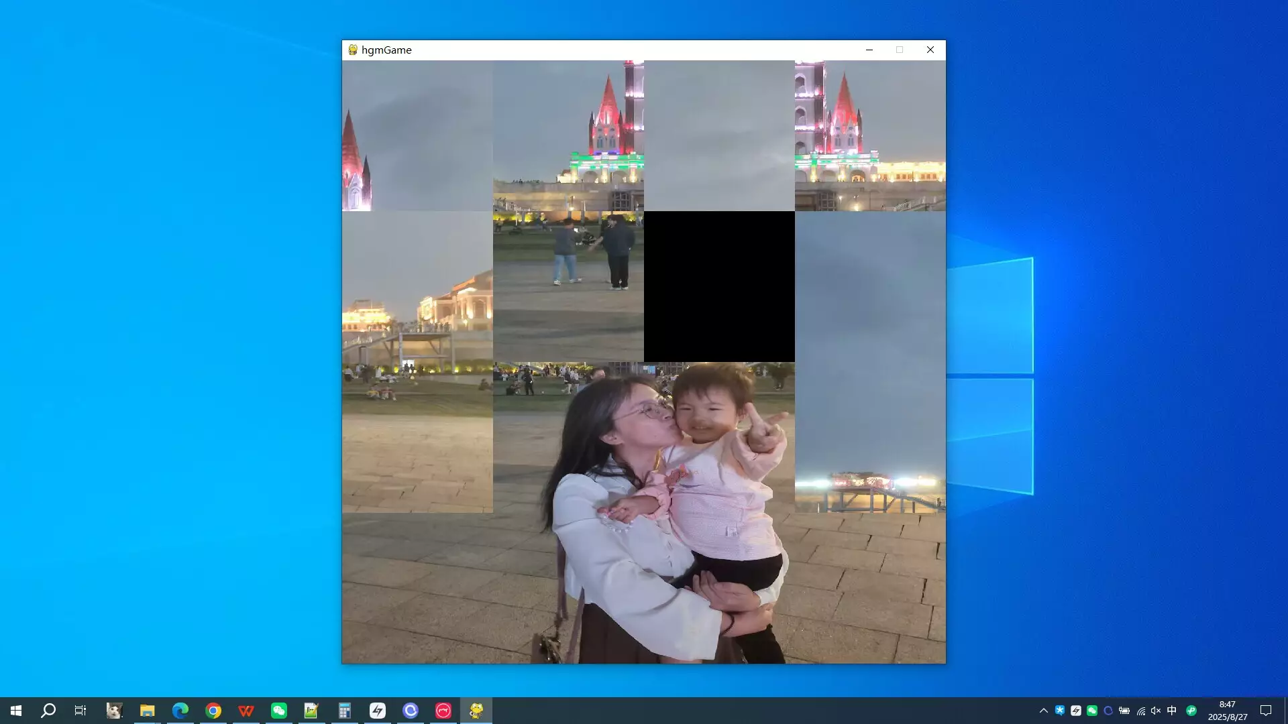Click the pygame hgmGame taskbar icon
The width and height of the screenshot is (1288, 724).
pos(476,711)
